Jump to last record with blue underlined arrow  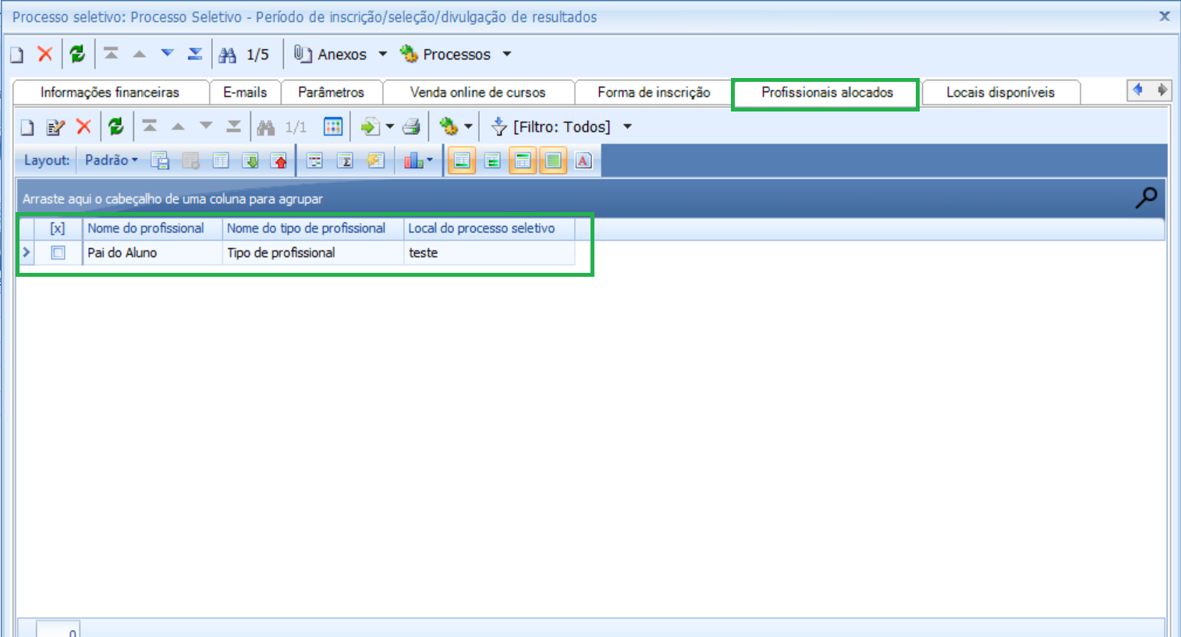coord(195,54)
